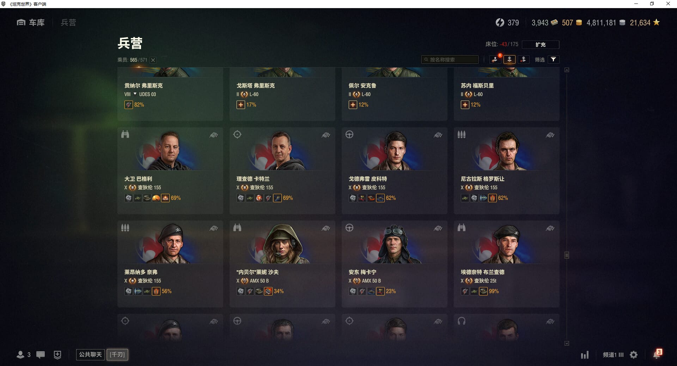The width and height of the screenshot is (677, 366).
Task: Open the 公共聊天 public chat channel
Action: pyautogui.click(x=90, y=354)
